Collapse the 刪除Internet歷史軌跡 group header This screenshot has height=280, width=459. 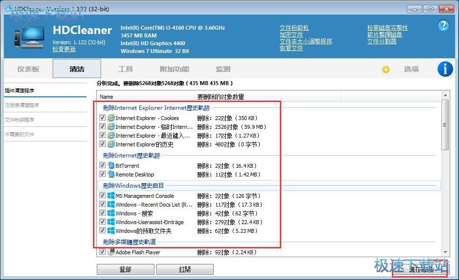(x=131, y=156)
